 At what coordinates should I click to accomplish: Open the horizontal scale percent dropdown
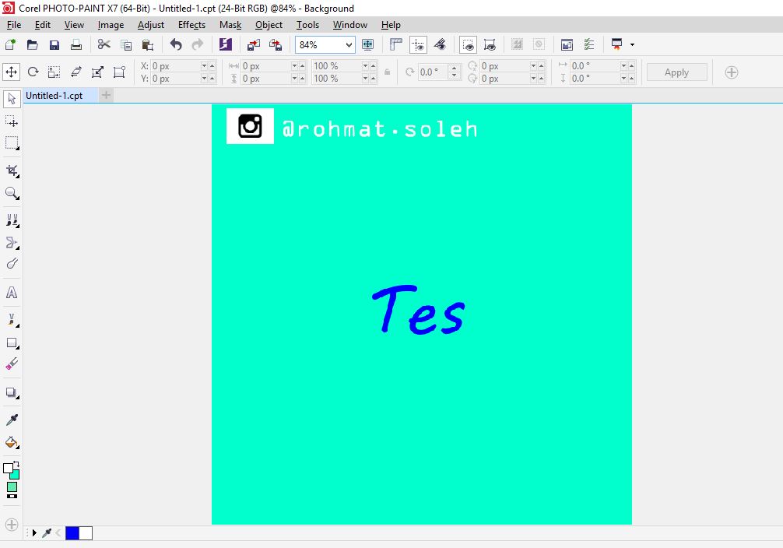tap(365, 66)
